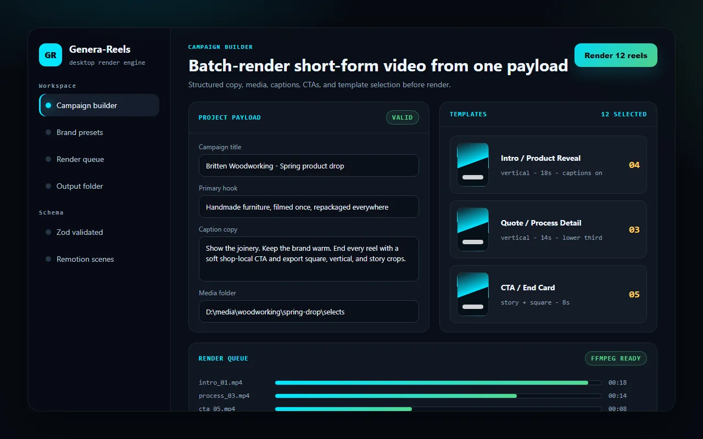Click 'vertical - 14s - lower third' text
This screenshot has width=703, height=439.
[x=551, y=238]
